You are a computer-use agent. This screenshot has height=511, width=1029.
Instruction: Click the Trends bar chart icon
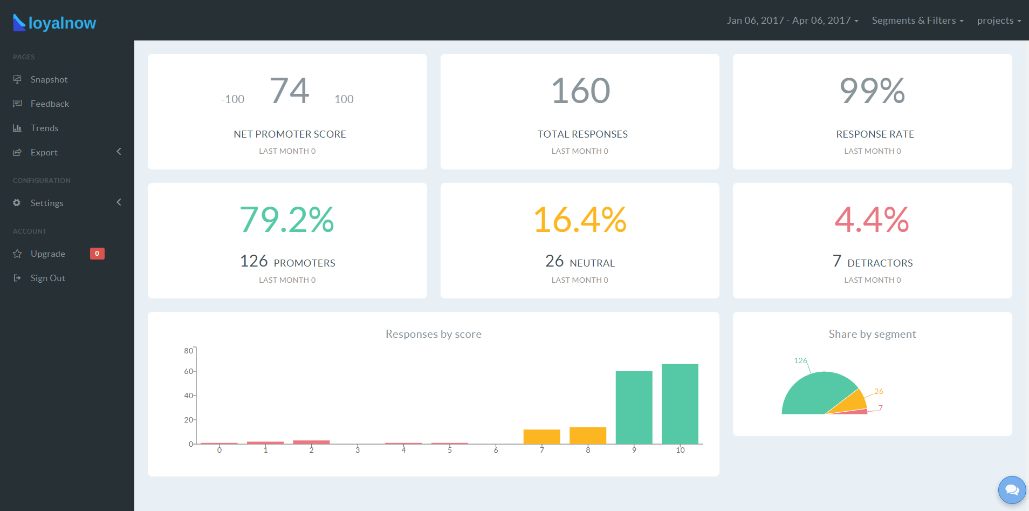click(17, 128)
